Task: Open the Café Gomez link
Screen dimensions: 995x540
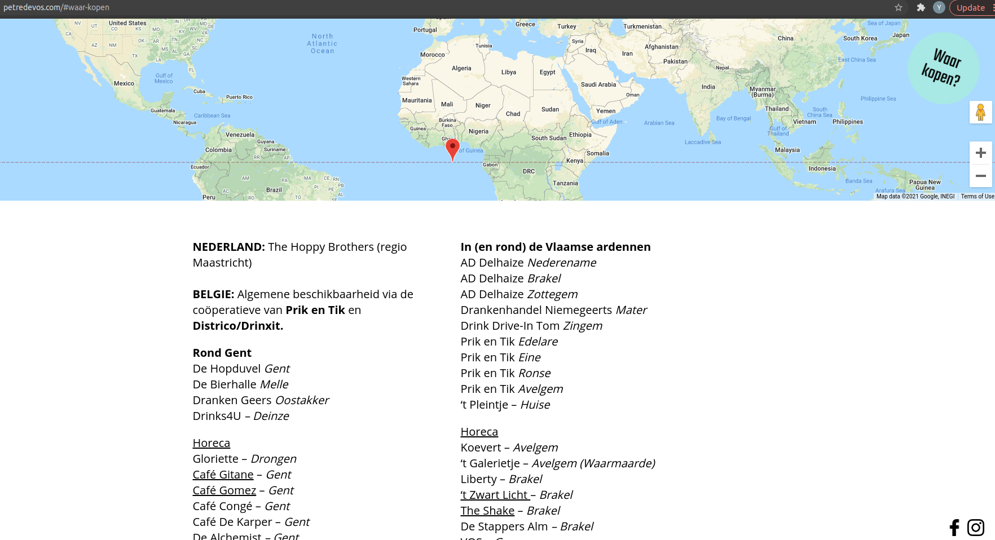Action: tap(224, 490)
